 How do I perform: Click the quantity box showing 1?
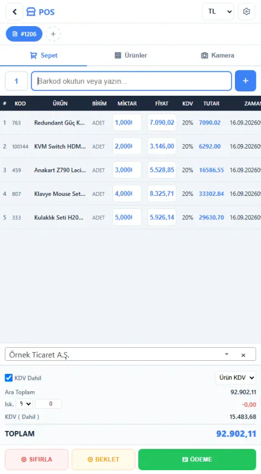[x=16, y=81]
